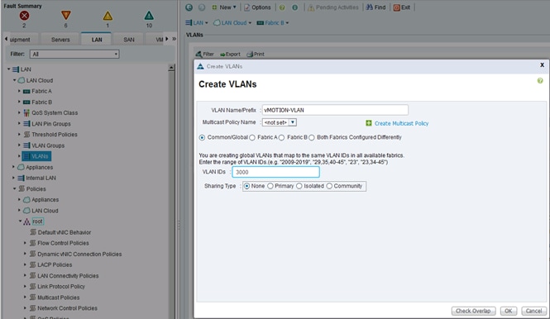The height and width of the screenshot is (319, 550).
Task: Select the Fabric A radio button
Action: click(x=252, y=138)
